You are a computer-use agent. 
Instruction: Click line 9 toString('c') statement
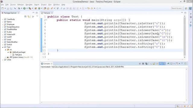coord(125,44)
